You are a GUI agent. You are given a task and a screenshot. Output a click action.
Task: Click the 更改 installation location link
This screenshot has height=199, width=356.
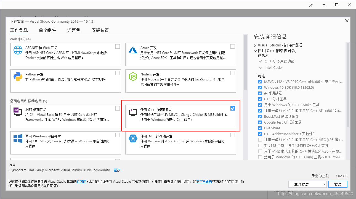click(x=118, y=170)
